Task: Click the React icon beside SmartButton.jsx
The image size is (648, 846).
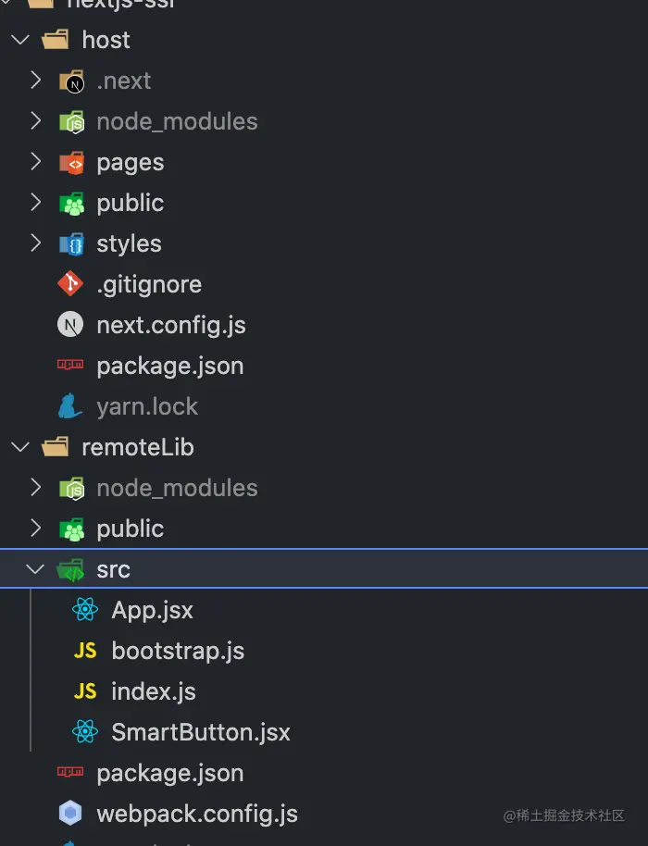Action: tap(85, 731)
